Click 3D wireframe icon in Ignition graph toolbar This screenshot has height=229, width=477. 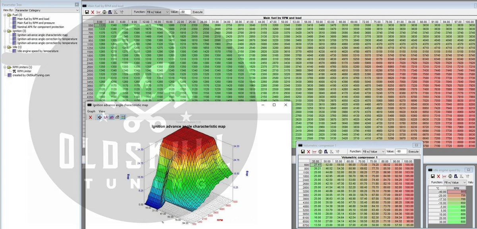coord(118,117)
